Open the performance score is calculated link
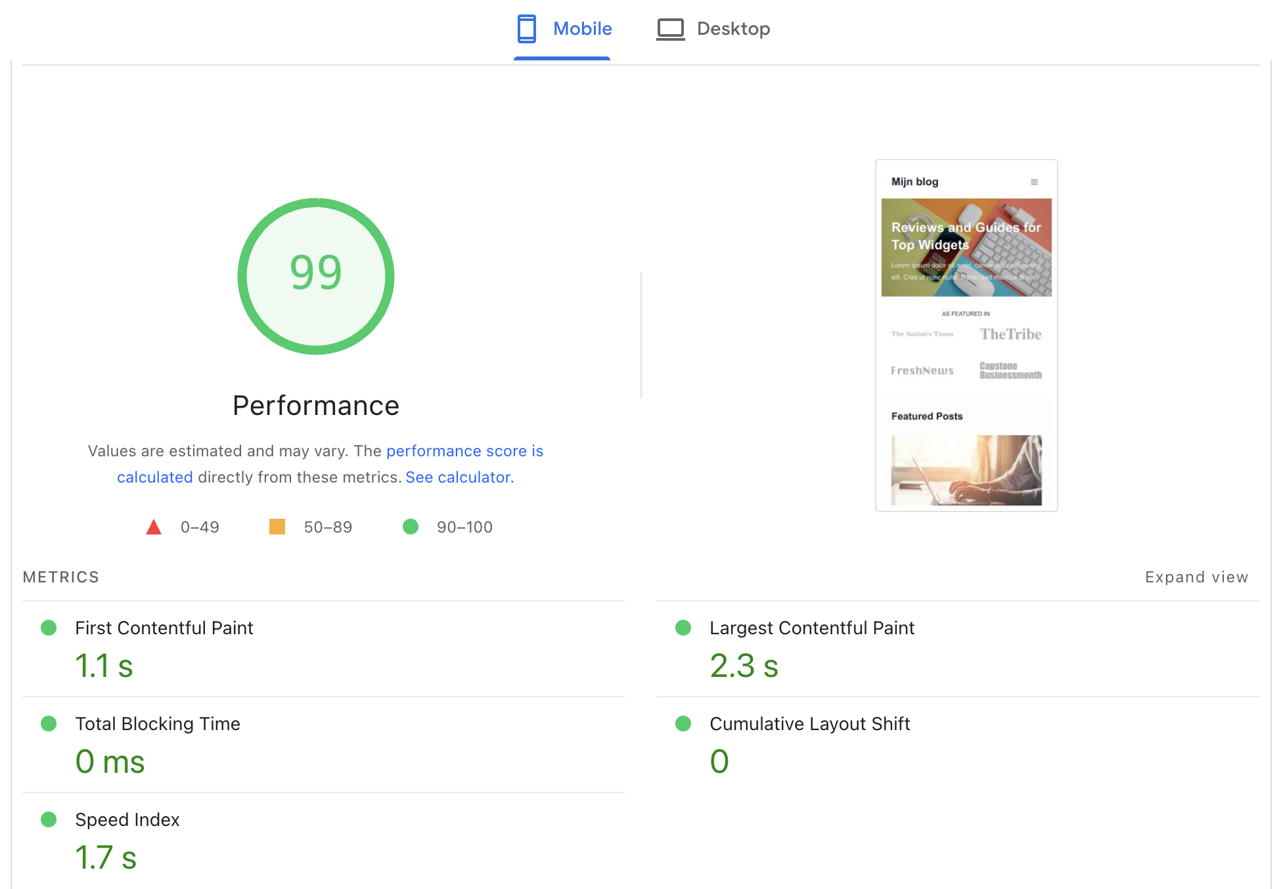Screen dimensions: 1281x889 464,451
